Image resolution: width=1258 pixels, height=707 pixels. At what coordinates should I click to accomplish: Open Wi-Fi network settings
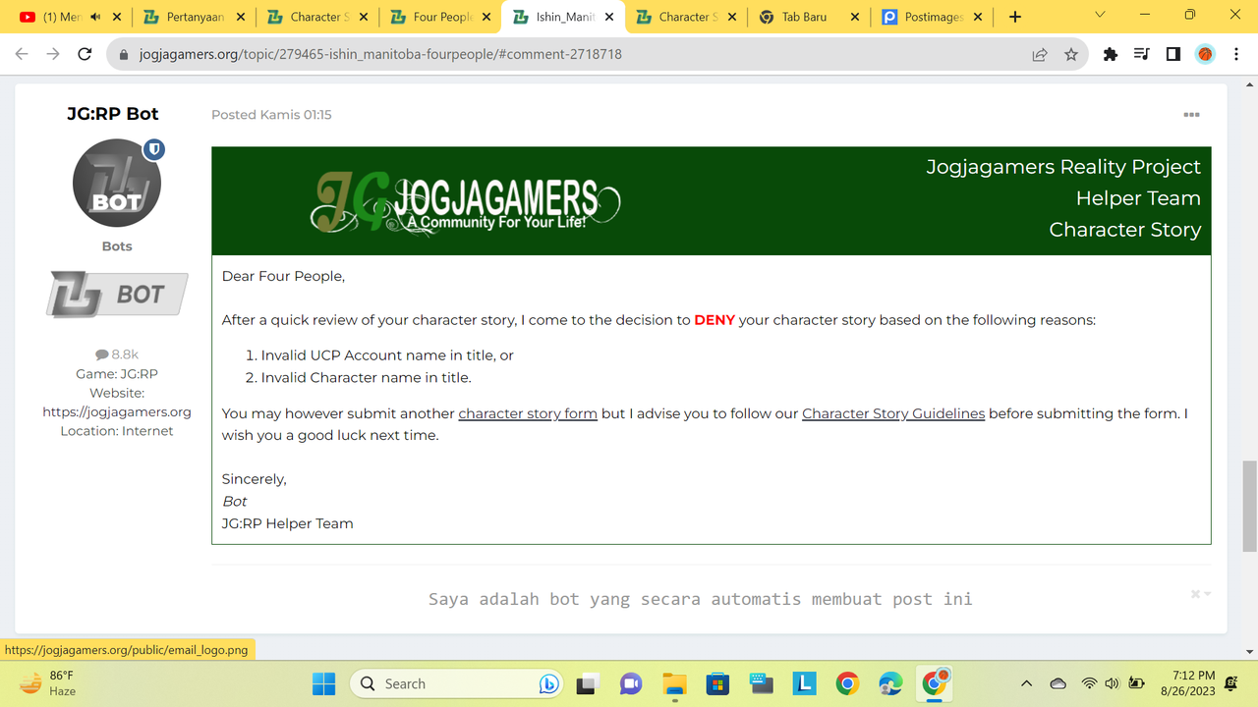point(1089,683)
